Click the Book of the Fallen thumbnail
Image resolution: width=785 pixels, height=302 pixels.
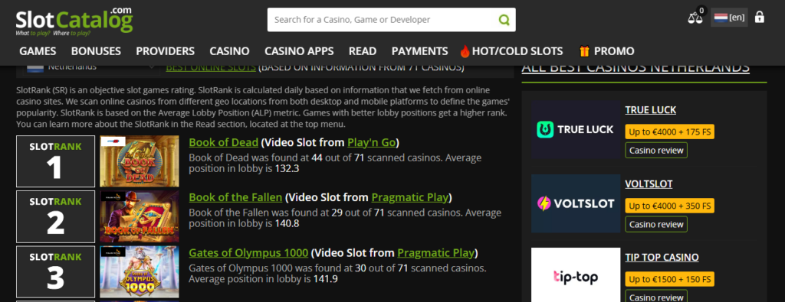click(x=140, y=216)
